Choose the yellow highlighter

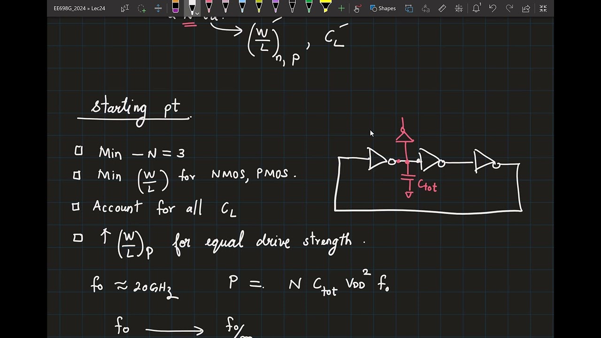click(325, 7)
